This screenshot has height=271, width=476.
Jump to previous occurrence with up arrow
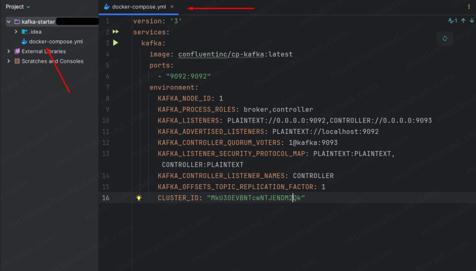point(463,20)
